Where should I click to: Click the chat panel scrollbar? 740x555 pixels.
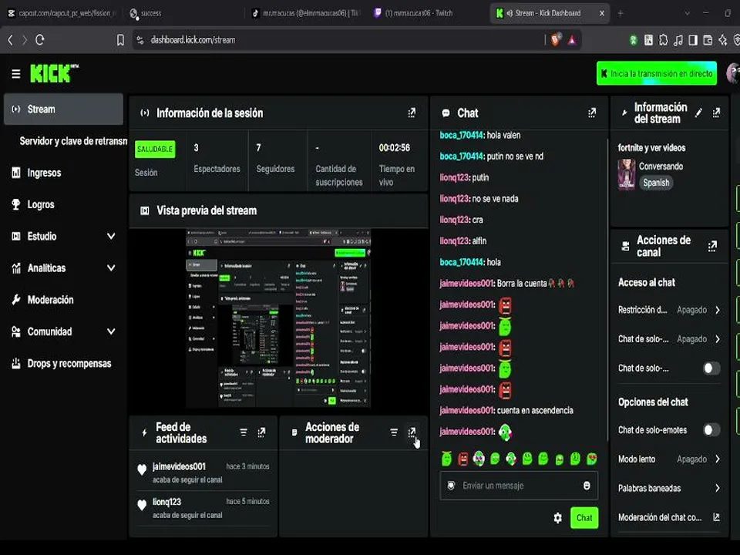pos(607,289)
